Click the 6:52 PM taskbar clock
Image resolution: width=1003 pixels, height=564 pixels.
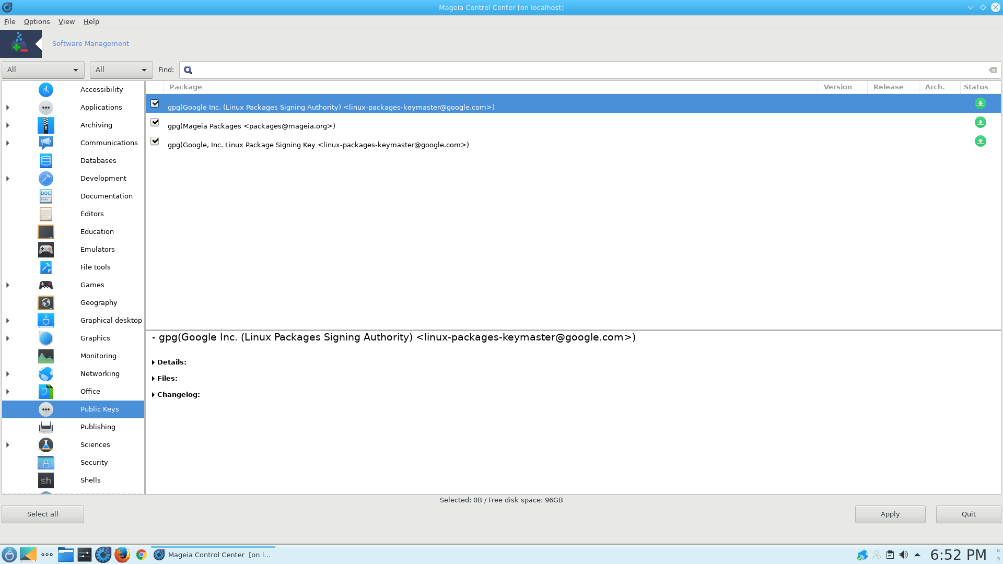[958, 555]
